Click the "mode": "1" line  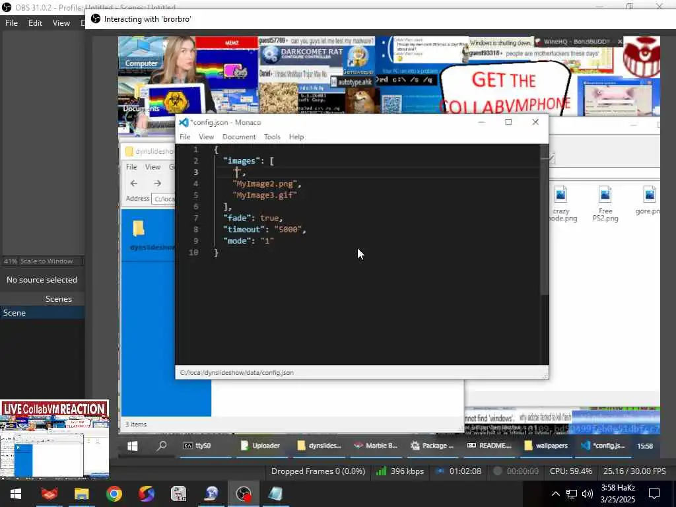(248, 241)
